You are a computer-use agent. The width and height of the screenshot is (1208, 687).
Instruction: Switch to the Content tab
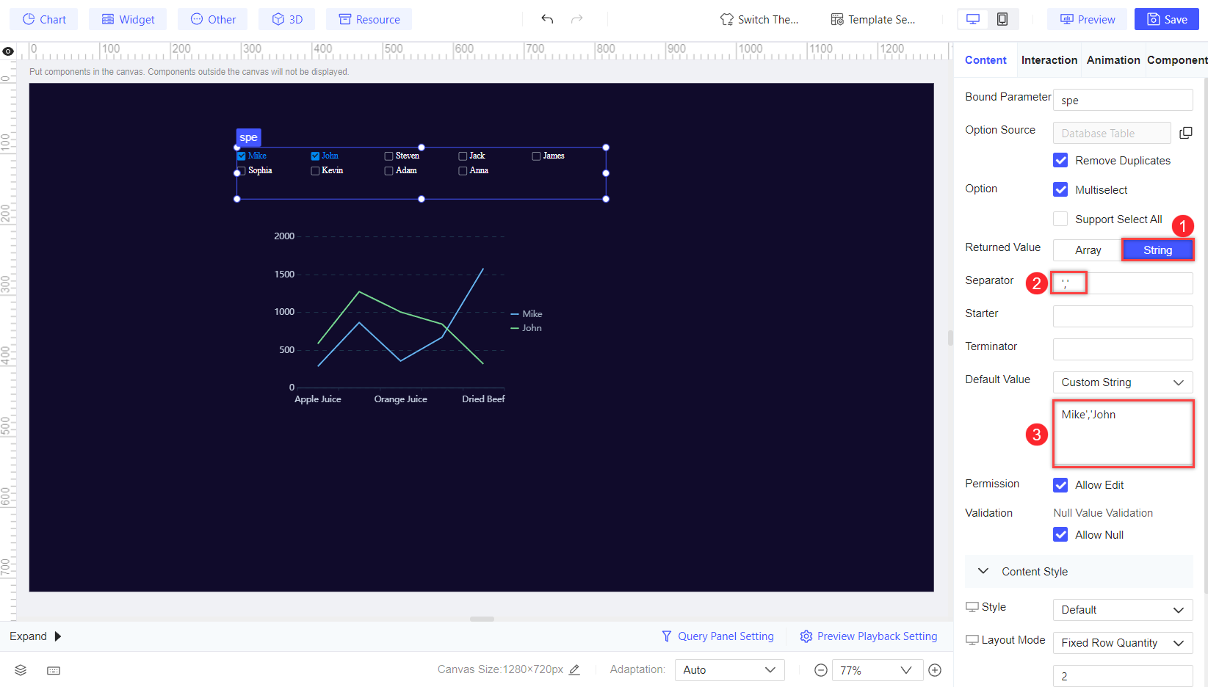985,60
